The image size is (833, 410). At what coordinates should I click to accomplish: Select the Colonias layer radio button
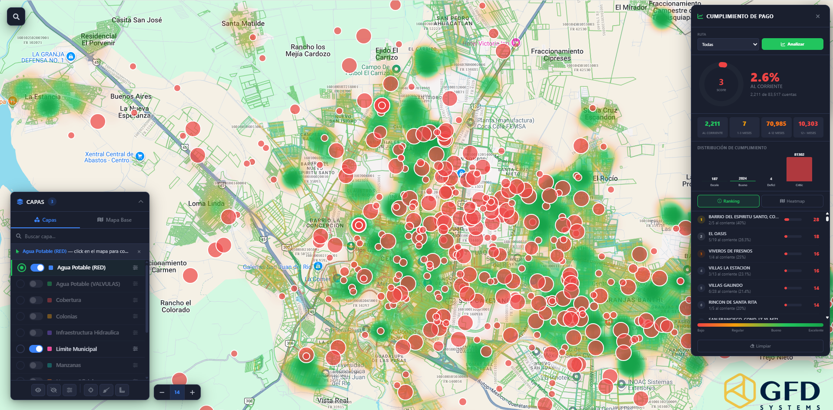(x=20, y=317)
